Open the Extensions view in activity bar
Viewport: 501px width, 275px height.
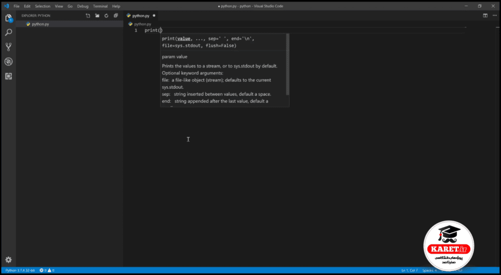[x=9, y=76]
